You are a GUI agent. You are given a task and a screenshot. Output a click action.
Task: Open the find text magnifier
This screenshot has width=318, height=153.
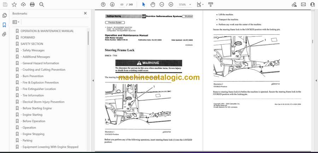coord(42,5)
